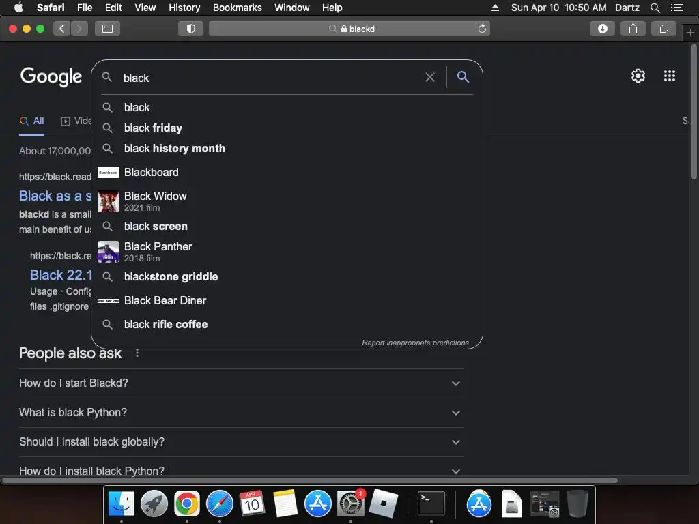699x524 pixels.
Task: Select the Black Bear Diner suggestion
Action: [287, 300]
